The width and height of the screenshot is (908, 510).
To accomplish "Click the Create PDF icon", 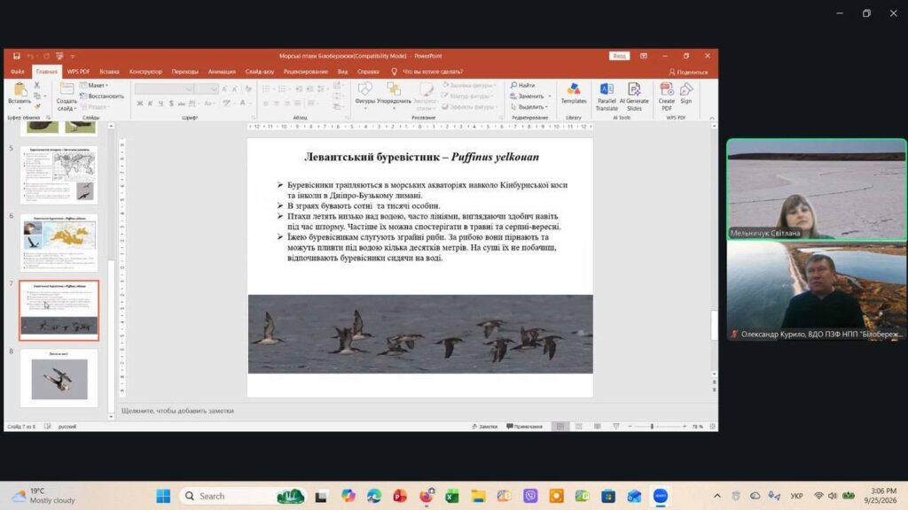I will 667,96.
